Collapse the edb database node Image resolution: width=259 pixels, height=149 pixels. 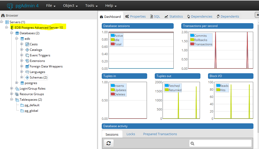(x=16, y=38)
